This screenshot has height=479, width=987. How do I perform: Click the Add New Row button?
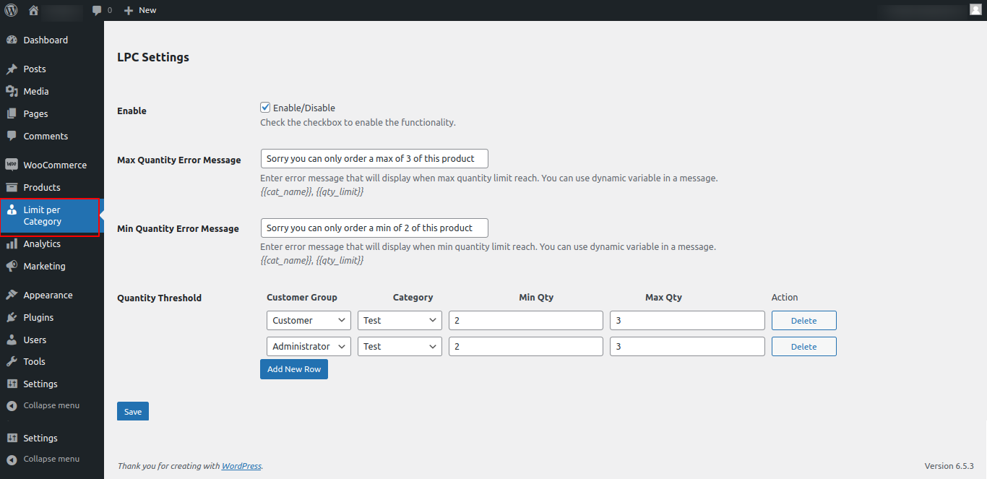[x=293, y=369]
